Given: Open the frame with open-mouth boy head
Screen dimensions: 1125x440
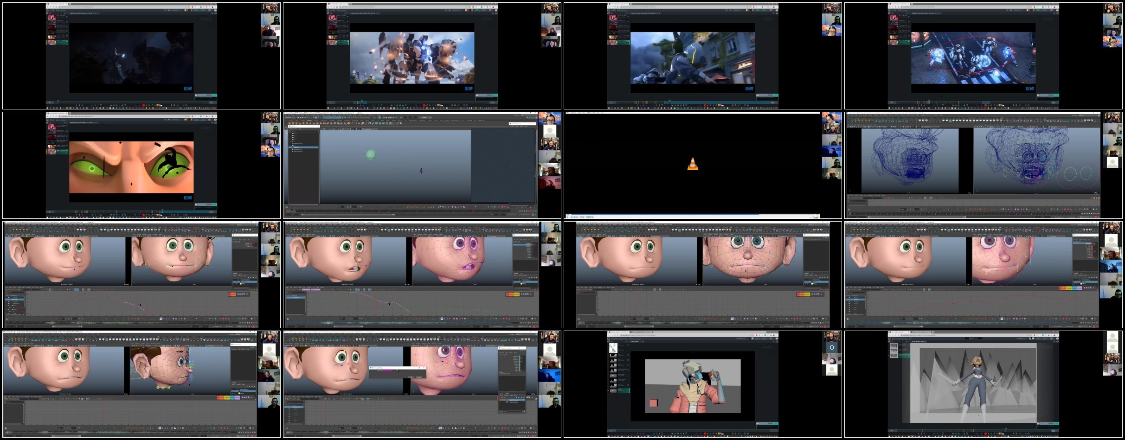Looking at the screenshot, I should (422, 274).
